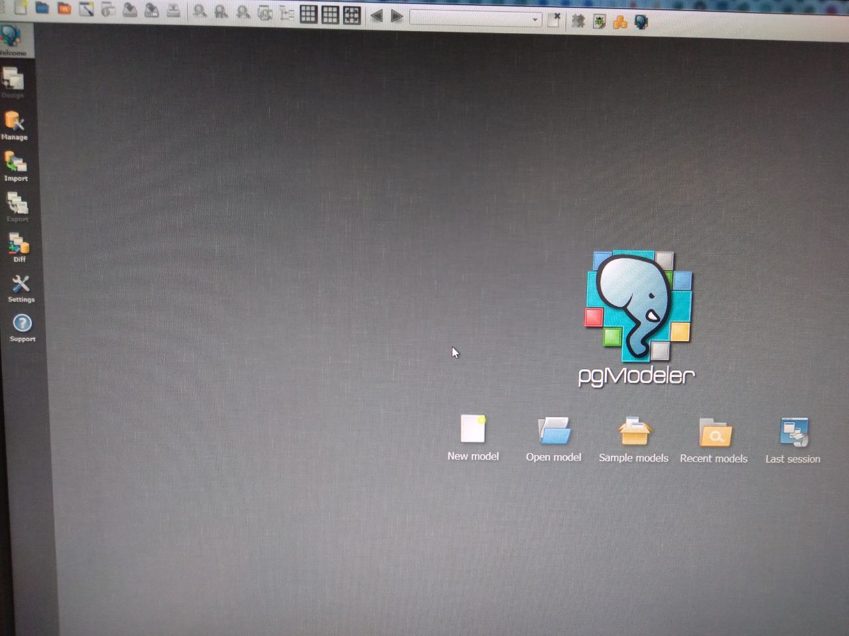Click the pencil page fix-model toolbar icon
The height and width of the screenshot is (636, 849).
pyautogui.click(x=86, y=9)
